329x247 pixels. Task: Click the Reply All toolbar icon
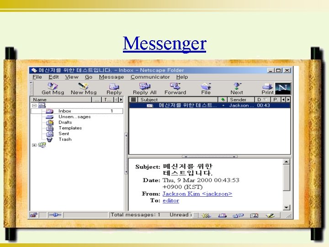point(144,89)
